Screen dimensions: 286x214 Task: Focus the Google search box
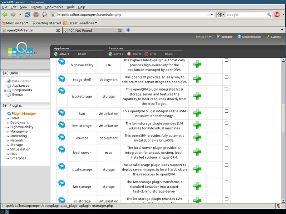tap(246, 15)
